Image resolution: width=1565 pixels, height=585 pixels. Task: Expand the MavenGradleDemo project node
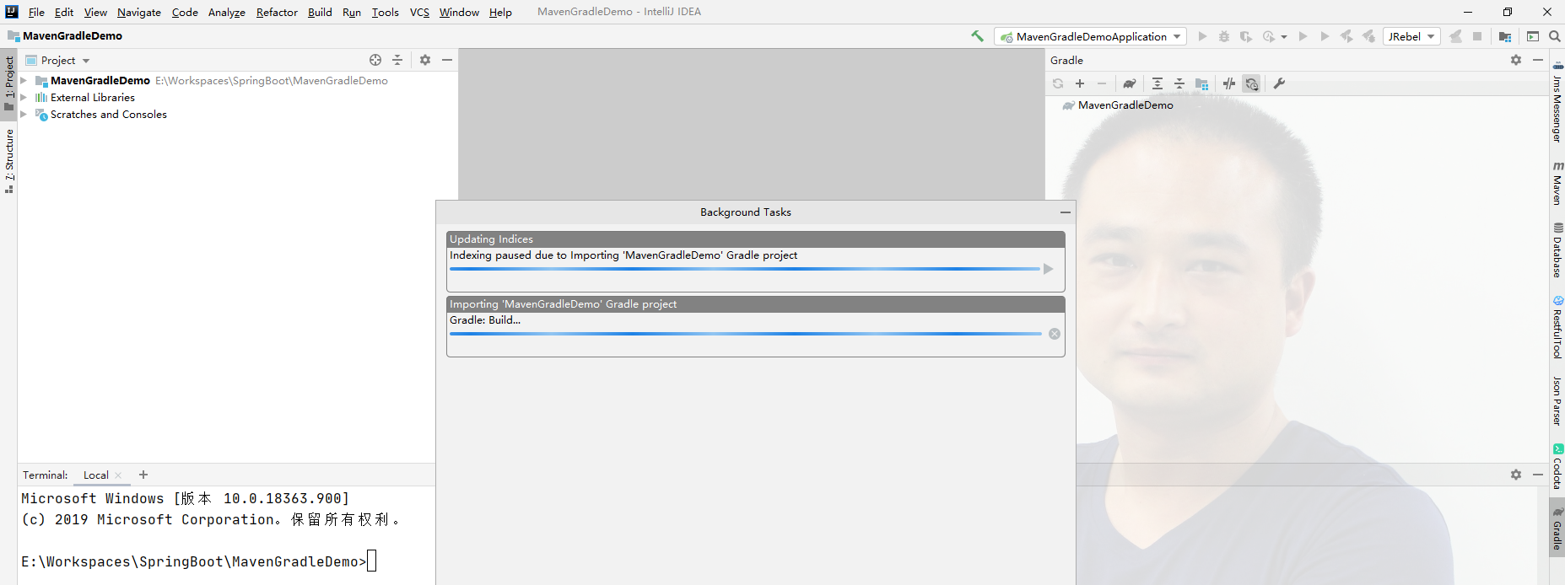coord(24,81)
